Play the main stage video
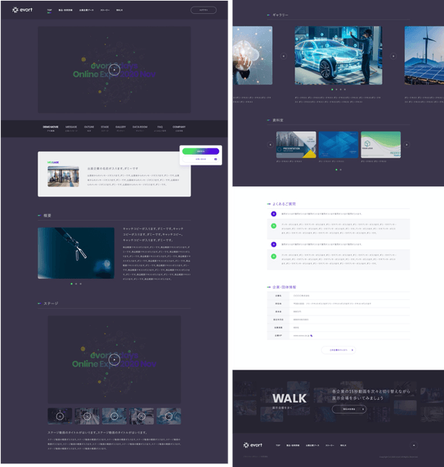Image resolution: width=444 pixels, height=467 pixels. pyautogui.click(x=114, y=359)
